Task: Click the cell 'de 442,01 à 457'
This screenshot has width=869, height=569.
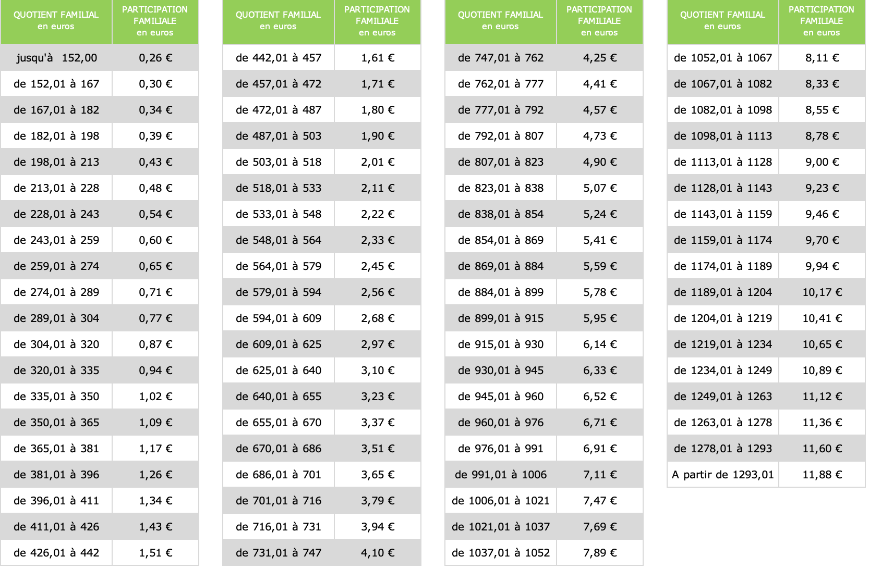Action: 279,58
